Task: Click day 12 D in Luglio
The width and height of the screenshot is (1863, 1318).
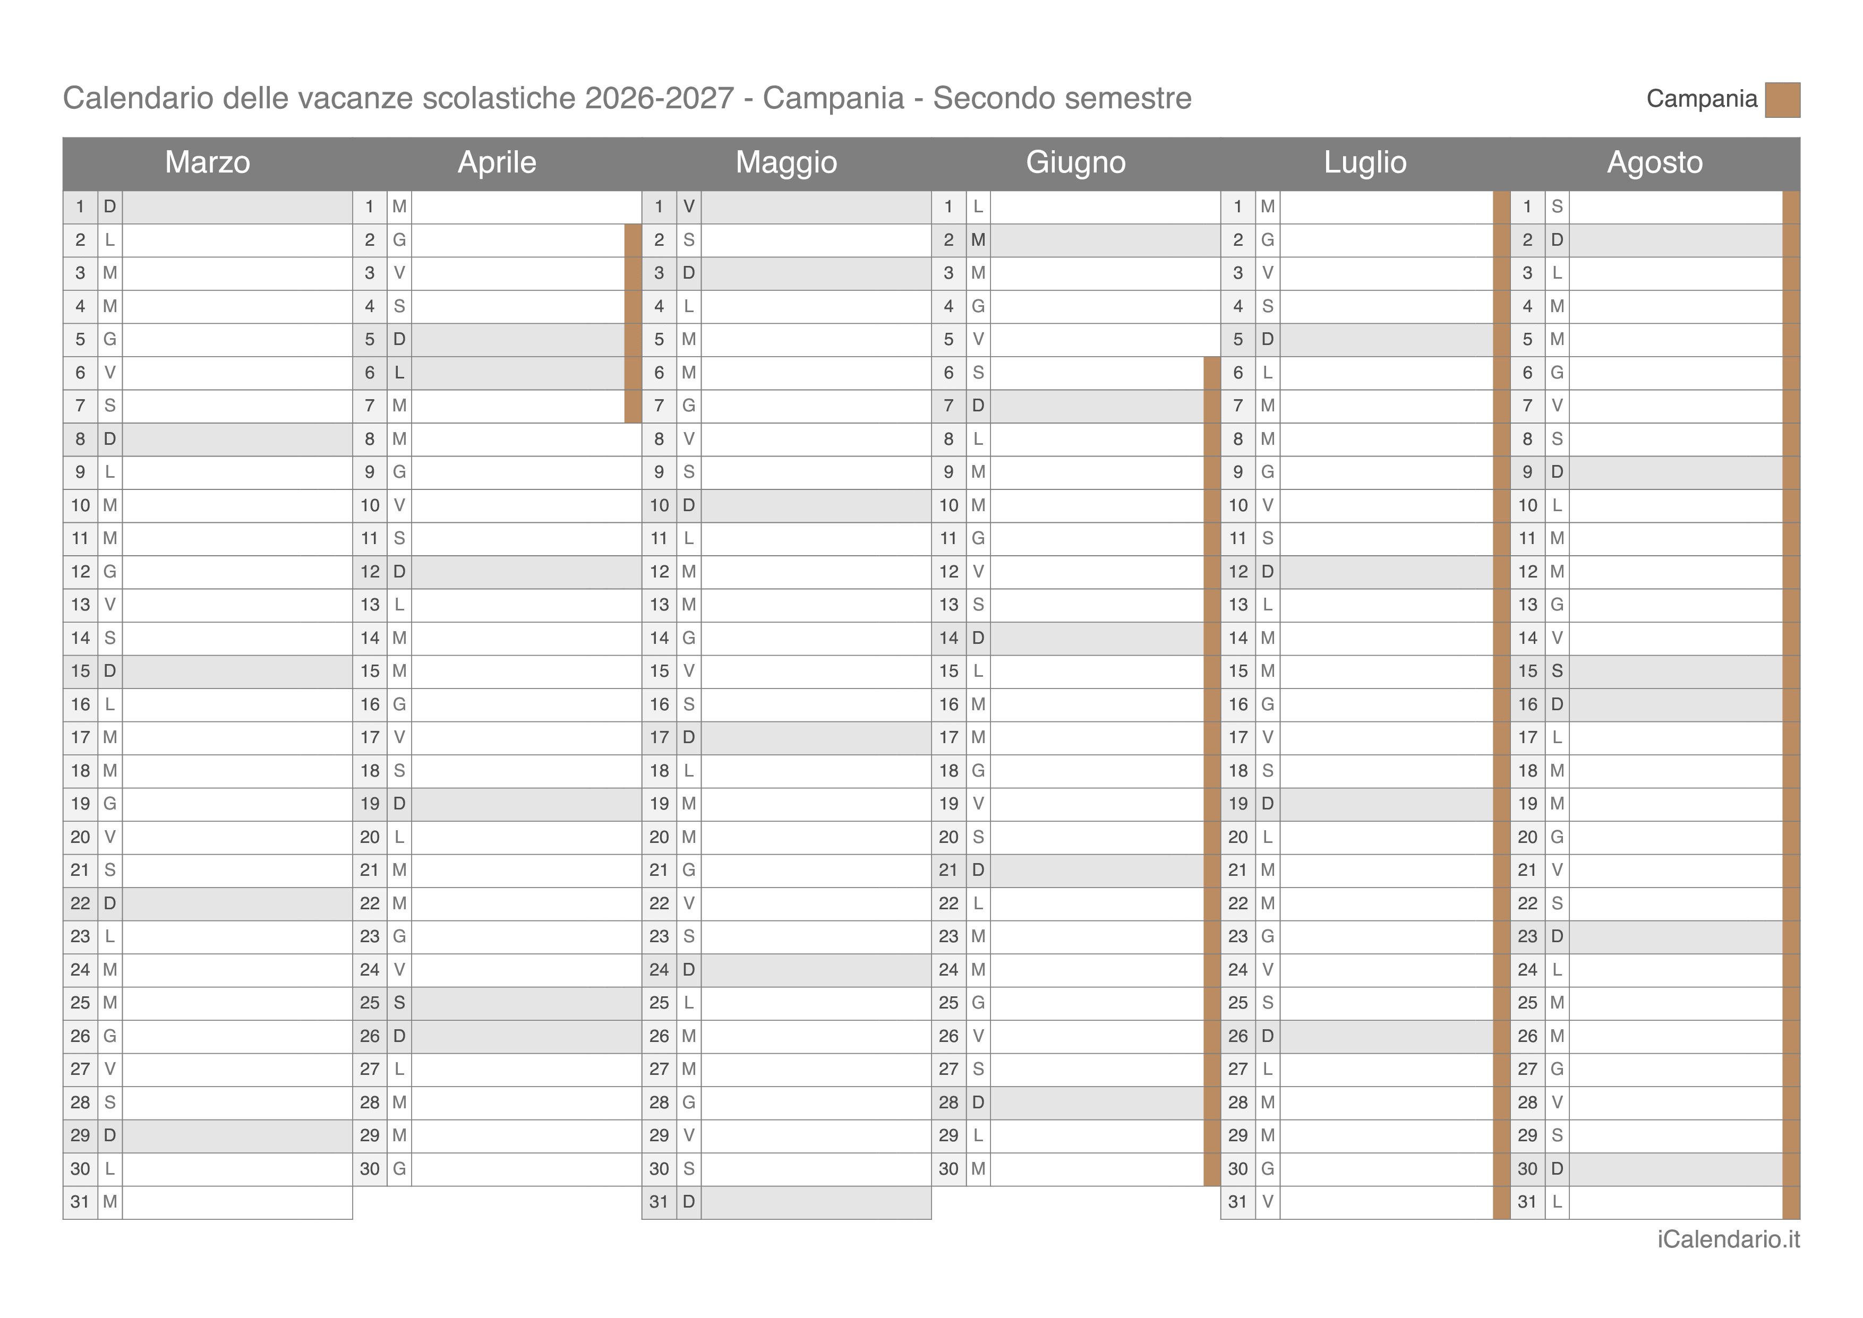Action: (x=1365, y=572)
